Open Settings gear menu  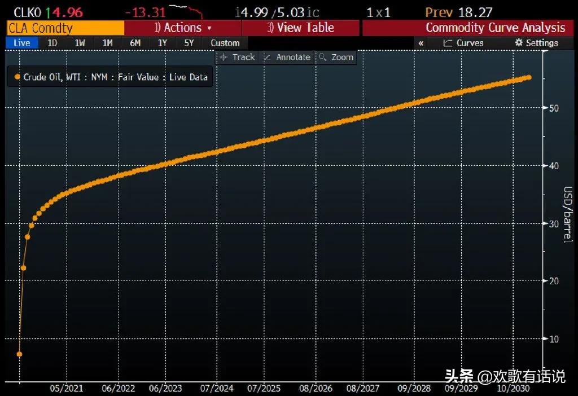point(536,43)
